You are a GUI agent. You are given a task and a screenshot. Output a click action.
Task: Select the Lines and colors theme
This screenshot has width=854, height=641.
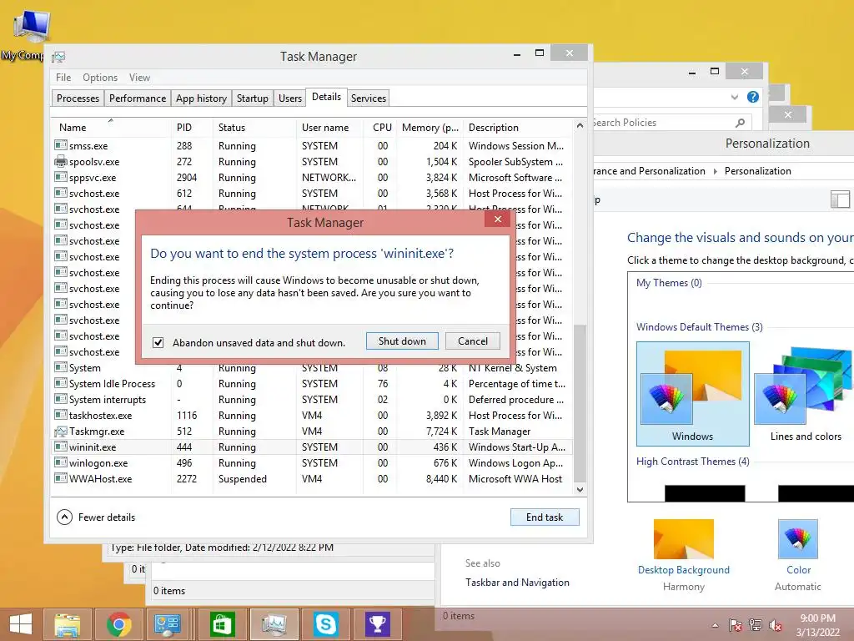(x=806, y=394)
